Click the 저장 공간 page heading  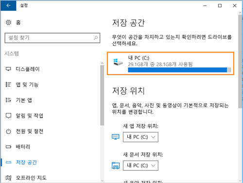pos(128,23)
